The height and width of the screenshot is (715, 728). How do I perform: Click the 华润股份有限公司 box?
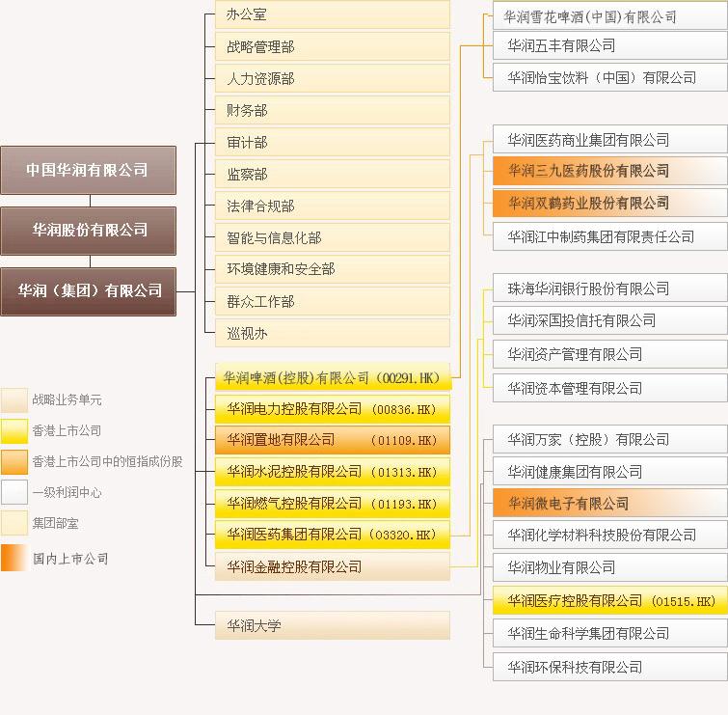tap(88, 231)
